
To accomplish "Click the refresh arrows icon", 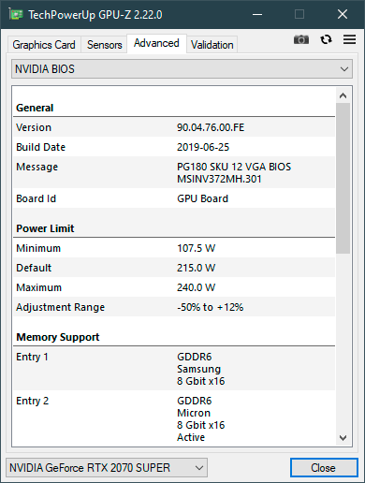I will pos(326,39).
